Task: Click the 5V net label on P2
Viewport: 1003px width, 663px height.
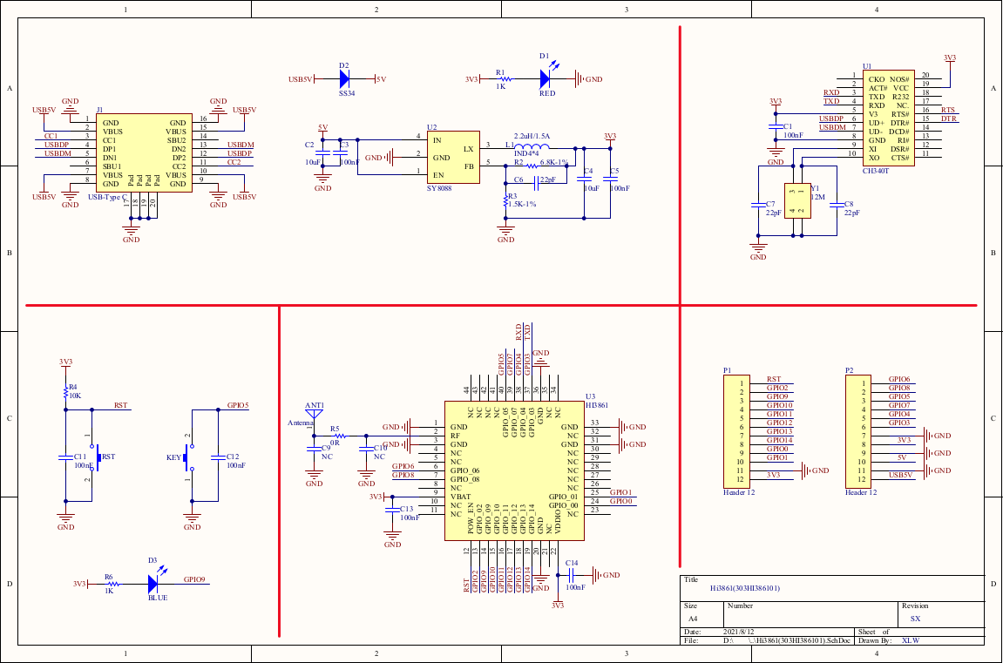Action: pos(902,457)
